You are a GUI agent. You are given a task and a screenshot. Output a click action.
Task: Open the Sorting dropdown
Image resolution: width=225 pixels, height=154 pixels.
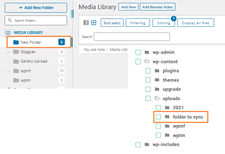click(163, 23)
